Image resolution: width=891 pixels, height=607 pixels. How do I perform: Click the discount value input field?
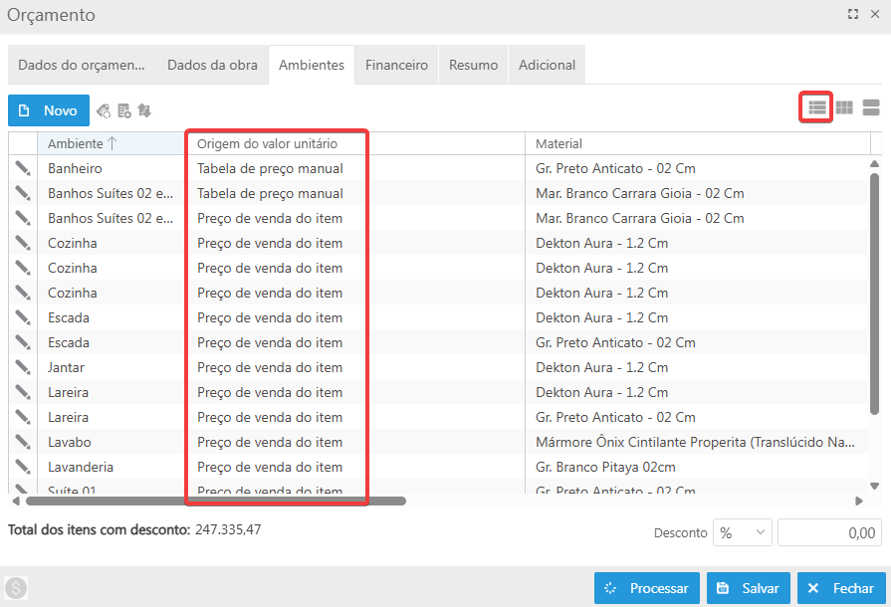click(828, 533)
